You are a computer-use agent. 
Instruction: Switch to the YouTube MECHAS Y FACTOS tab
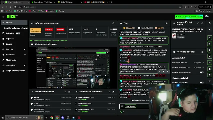tap(96, 2)
